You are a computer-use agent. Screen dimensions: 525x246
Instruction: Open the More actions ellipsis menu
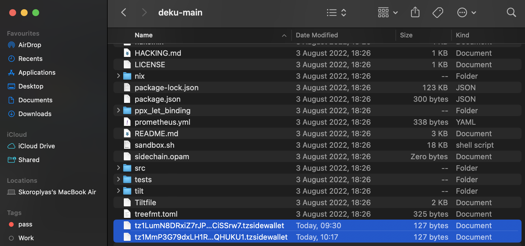(x=466, y=12)
